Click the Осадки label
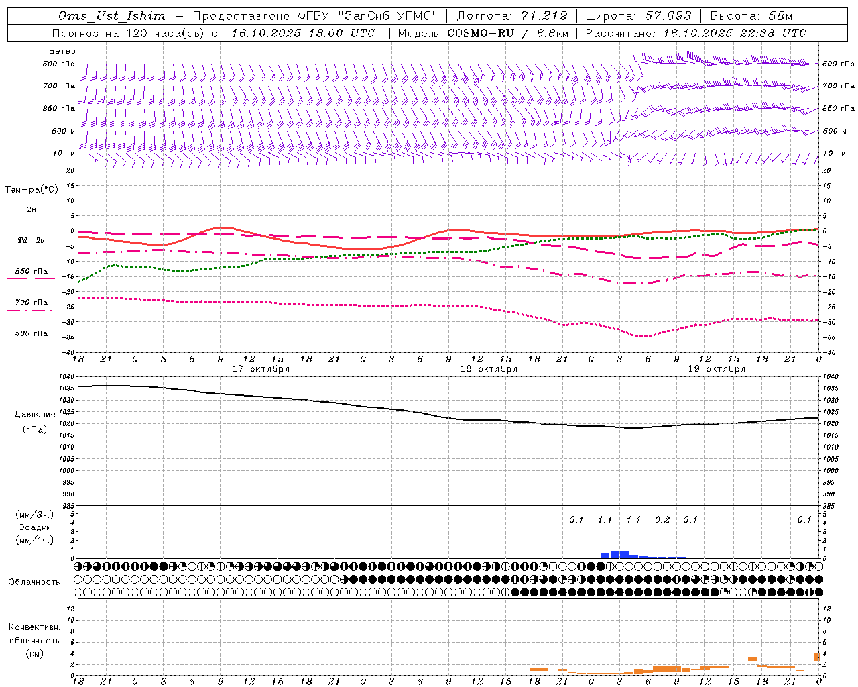Image resolution: width=858 pixels, height=687 pixels. click(35, 527)
